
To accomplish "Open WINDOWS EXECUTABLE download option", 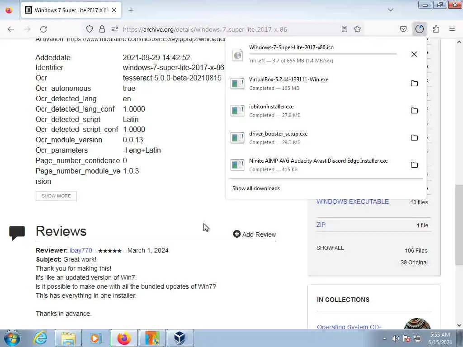I will click(353, 202).
